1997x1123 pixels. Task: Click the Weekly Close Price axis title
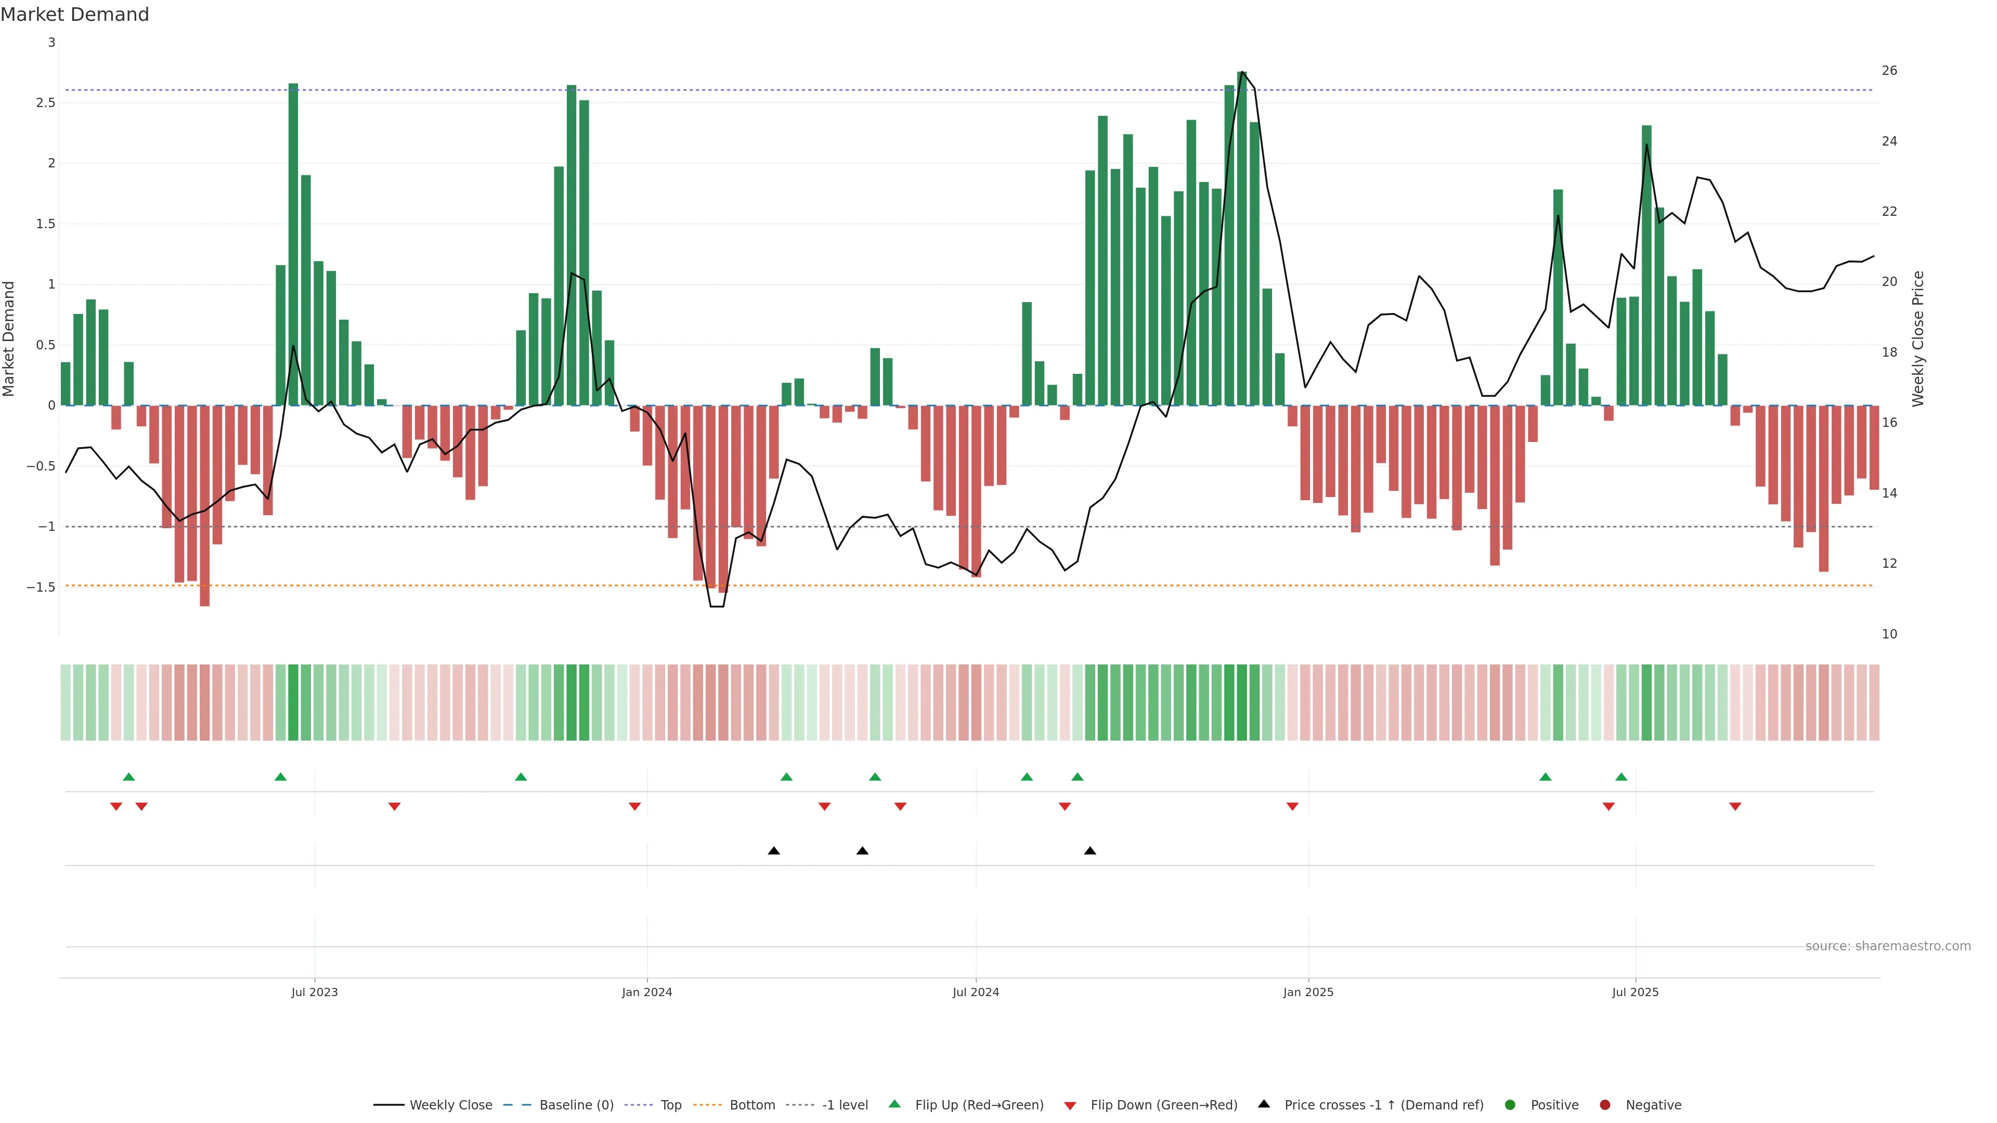coord(1918,338)
